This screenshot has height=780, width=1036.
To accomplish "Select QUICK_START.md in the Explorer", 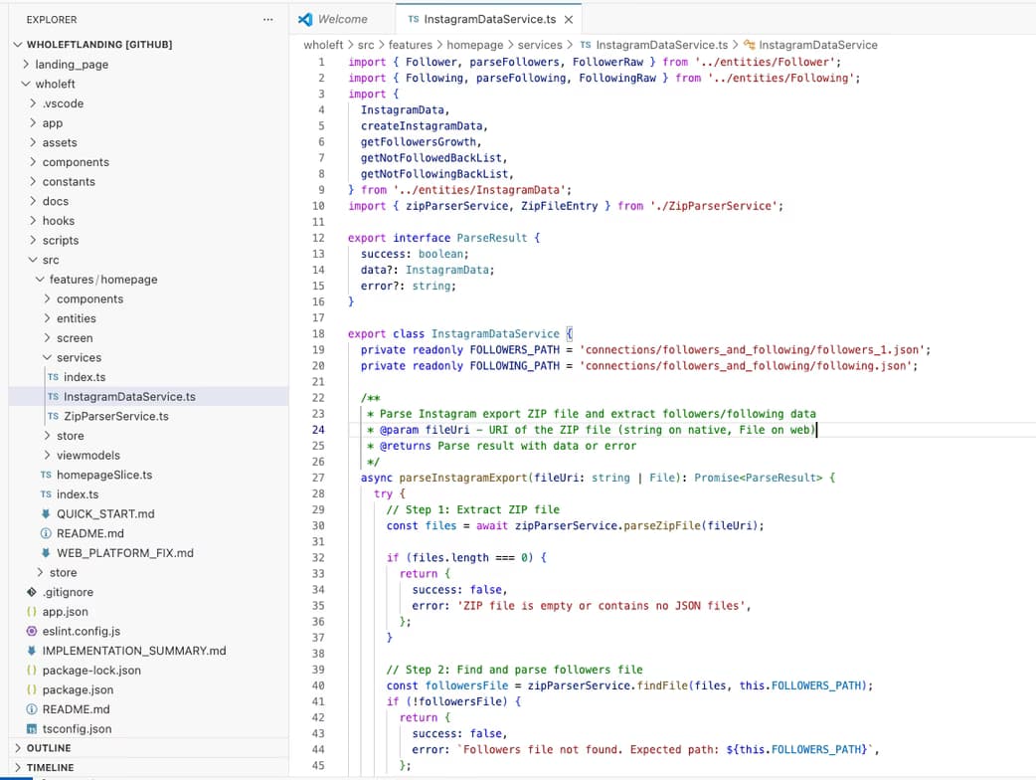I will (x=104, y=514).
